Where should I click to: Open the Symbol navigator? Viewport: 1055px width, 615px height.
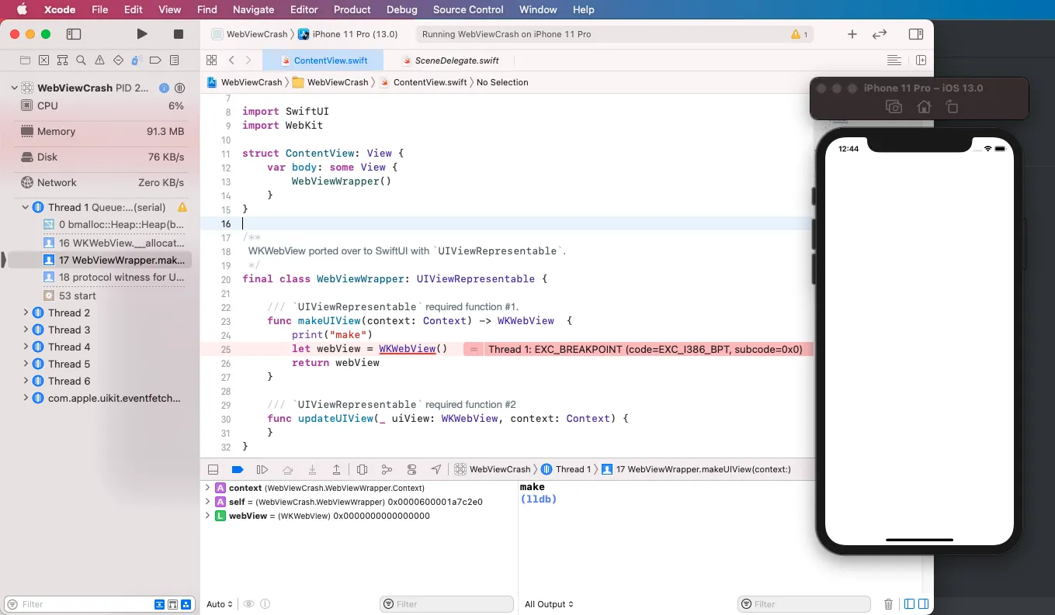click(62, 60)
